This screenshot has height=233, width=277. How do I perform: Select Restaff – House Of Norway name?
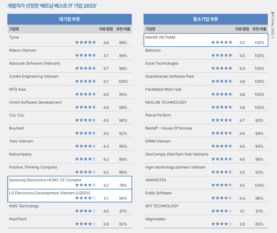(x=169, y=128)
